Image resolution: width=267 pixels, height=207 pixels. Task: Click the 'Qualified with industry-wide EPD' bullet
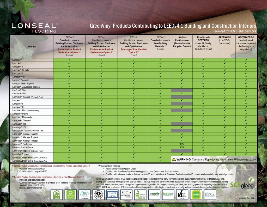coord(33,172)
